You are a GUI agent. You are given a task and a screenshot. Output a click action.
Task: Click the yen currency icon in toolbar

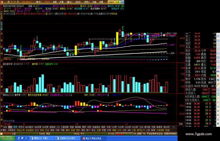[x=18, y=2]
